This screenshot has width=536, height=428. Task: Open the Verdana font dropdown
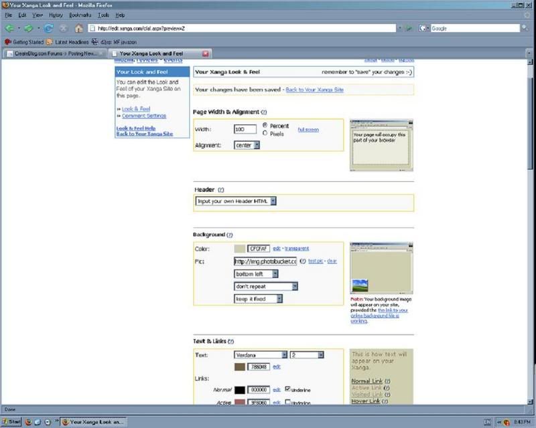pos(261,355)
